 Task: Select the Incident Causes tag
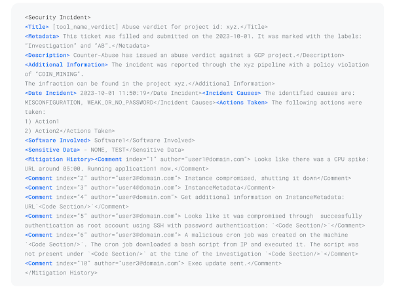(x=231, y=93)
